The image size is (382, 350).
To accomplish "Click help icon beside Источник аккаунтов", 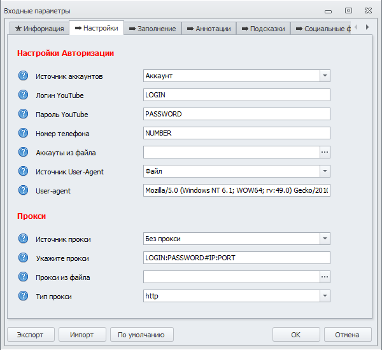I will point(23,76).
